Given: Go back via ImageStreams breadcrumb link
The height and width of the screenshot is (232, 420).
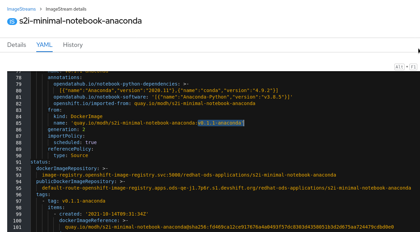Looking at the screenshot, I should (x=22, y=9).
